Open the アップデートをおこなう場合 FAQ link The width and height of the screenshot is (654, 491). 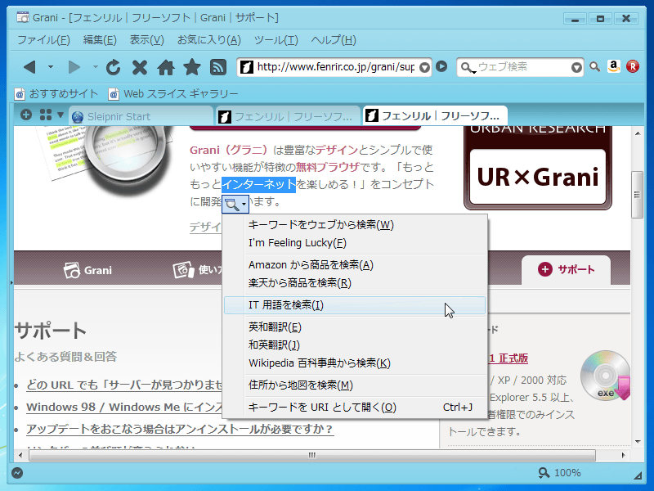[x=180, y=429]
